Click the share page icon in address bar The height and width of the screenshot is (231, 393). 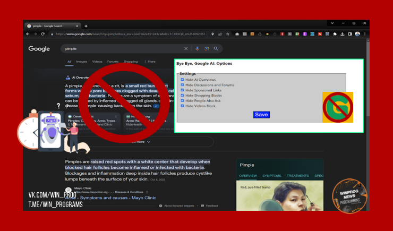(220, 34)
